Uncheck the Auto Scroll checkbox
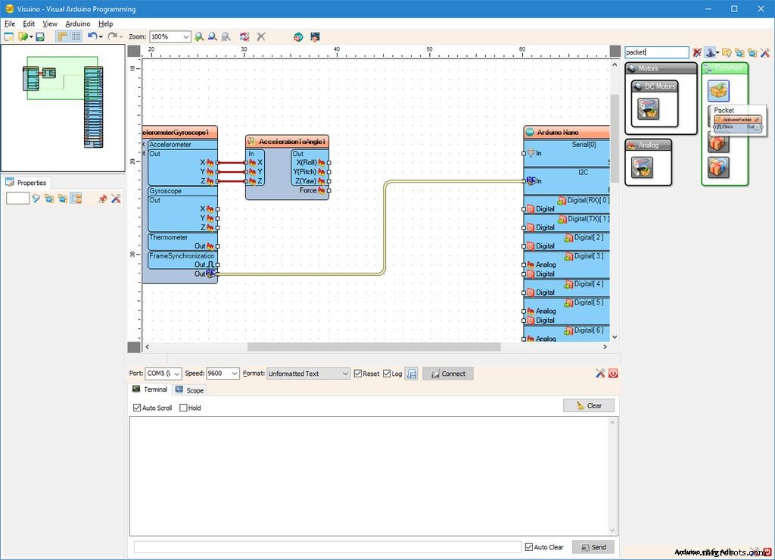 [136, 408]
